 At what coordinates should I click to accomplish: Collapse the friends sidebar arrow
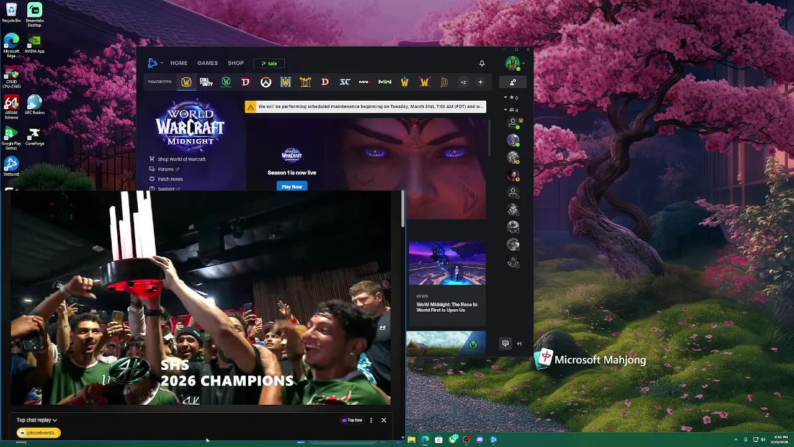click(x=519, y=343)
